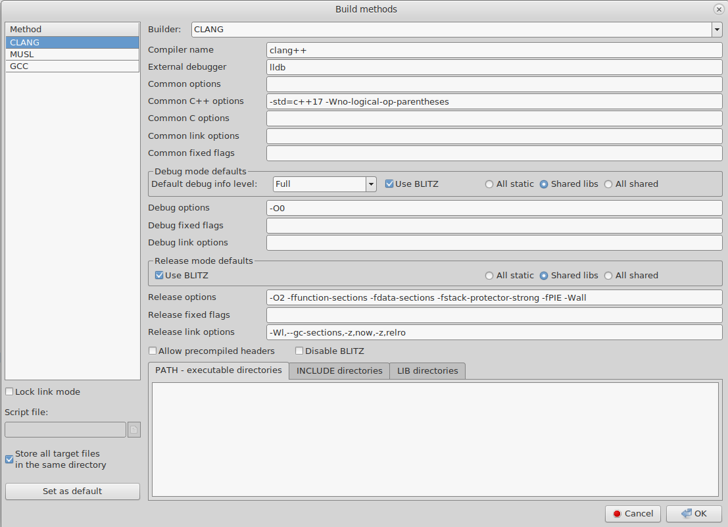Click the OK button
The height and width of the screenshot is (527, 728).
coord(694,514)
